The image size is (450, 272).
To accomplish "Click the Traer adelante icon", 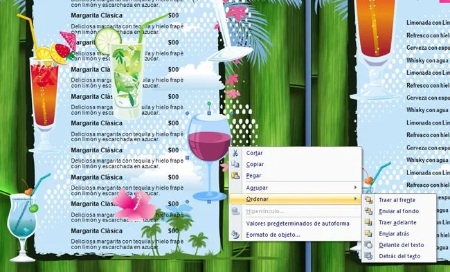I will [x=368, y=222].
